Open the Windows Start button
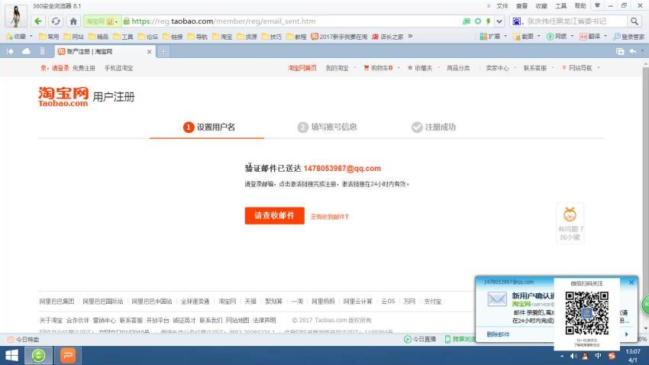This screenshot has width=649, height=365. 11,356
